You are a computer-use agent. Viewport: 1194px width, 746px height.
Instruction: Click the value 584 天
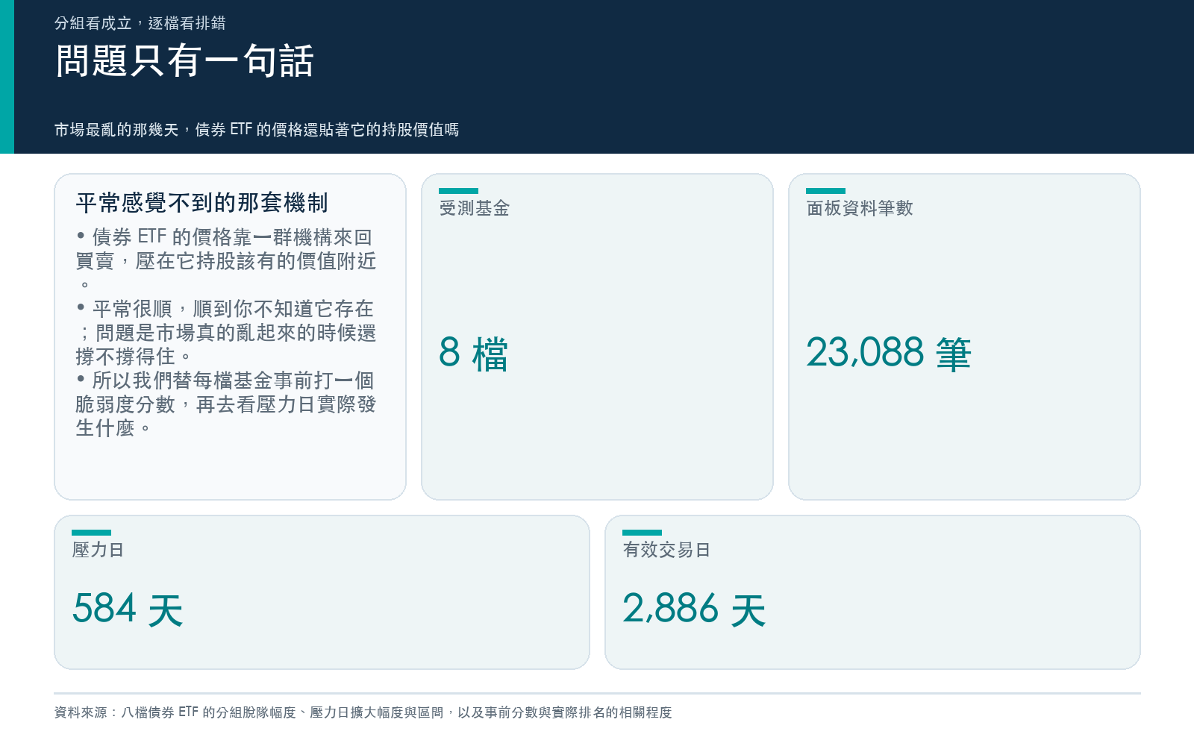[128, 609]
